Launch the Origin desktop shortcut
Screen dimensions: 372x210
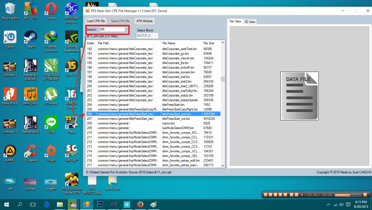tap(51, 153)
